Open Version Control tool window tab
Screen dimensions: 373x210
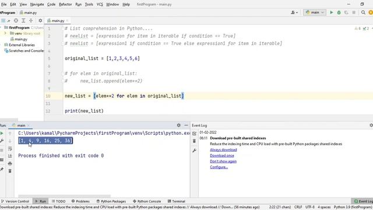15,201
